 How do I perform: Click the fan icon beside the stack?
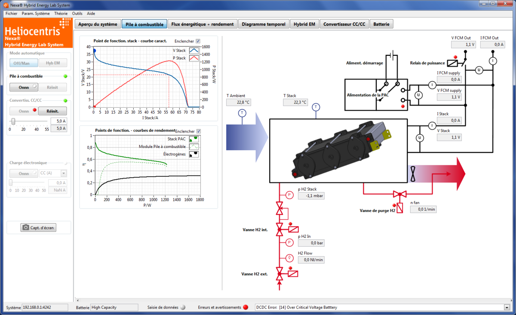(x=413, y=174)
